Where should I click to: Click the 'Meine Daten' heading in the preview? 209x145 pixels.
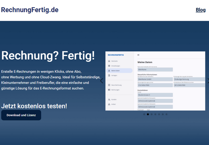145,62
